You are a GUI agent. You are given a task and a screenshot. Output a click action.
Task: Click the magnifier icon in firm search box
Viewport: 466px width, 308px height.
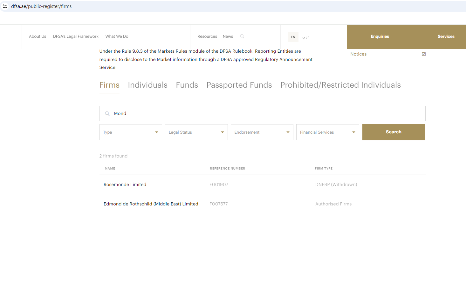coord(107,114)
